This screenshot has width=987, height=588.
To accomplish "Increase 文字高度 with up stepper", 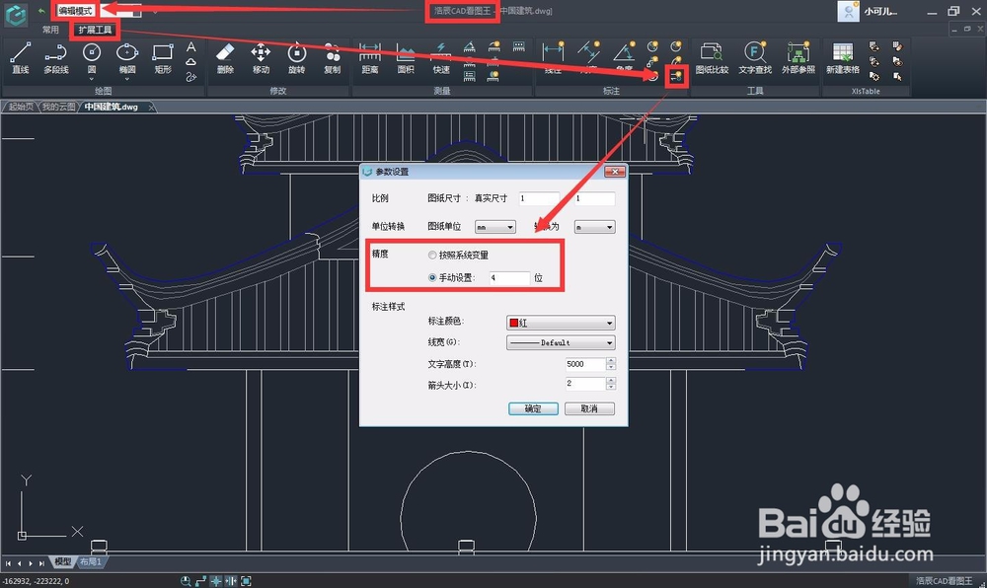I will click(611, 361).
